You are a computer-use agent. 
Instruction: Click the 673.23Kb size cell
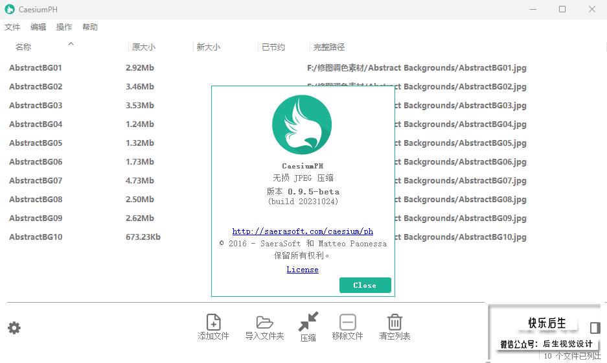click(x=143, y=237)
